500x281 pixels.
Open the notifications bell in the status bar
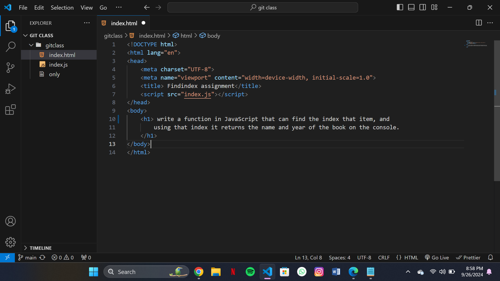pyautogui.click(x=491, y=257)
